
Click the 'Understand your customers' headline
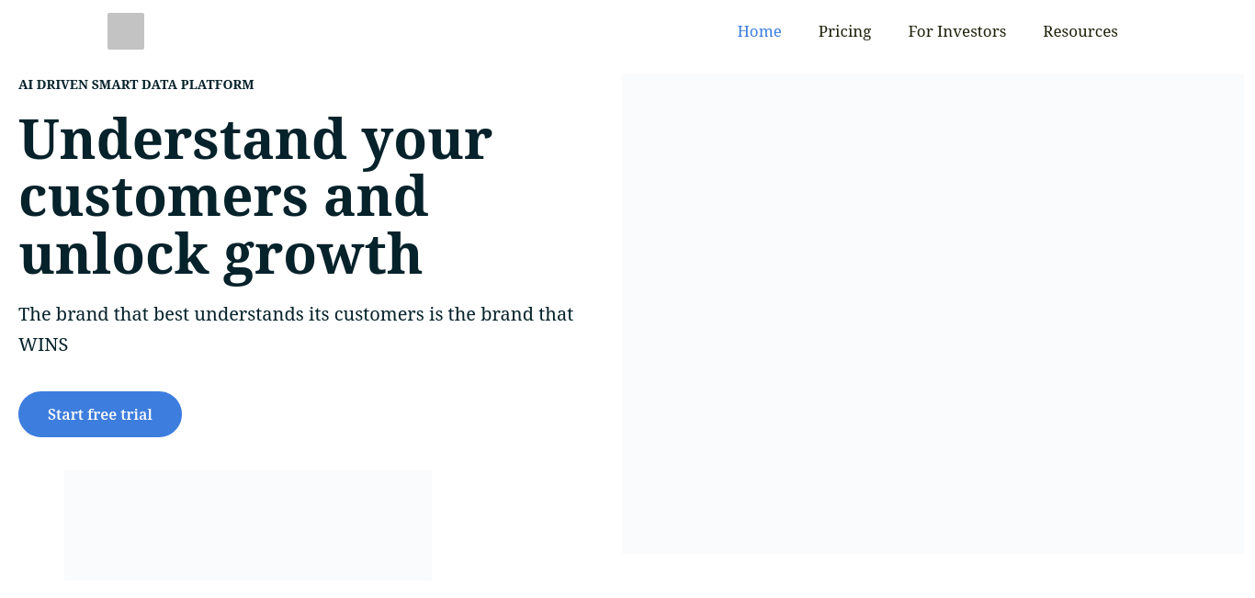click(255, 196)
